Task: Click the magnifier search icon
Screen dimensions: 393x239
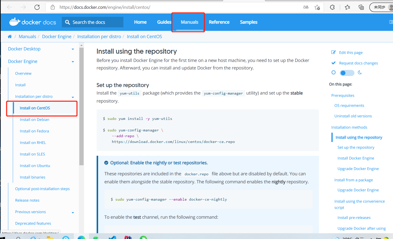Action: coord(67,22)
